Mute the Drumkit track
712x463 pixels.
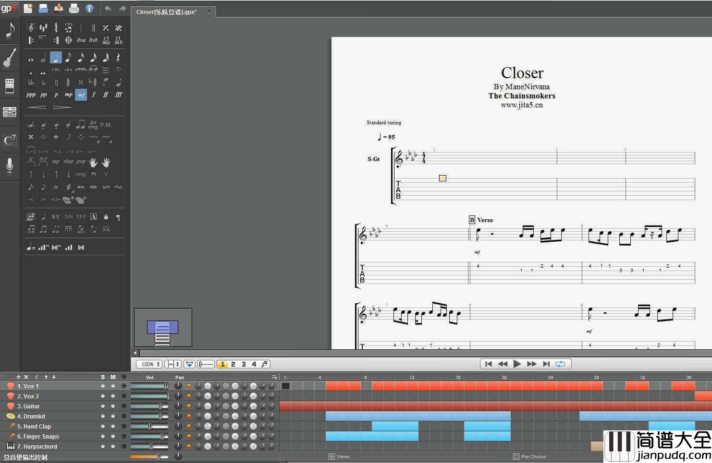point(113,416)
